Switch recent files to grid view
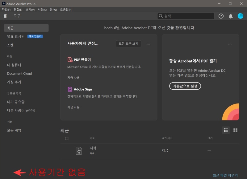Image resolution: width=247 pixels, height=179 pixels. pos(235,130)
